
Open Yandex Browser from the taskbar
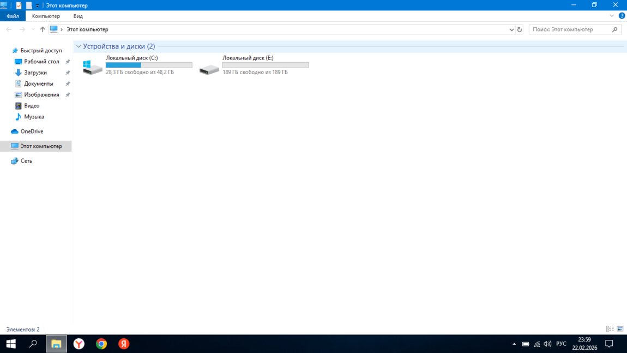click(x=79, y=344)
